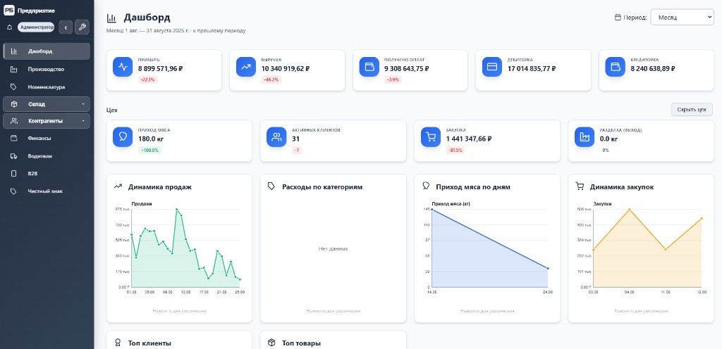Click the Получено оплат wallet icon
The width and height of the screenshot is (722, 349).
coord(369,67)
